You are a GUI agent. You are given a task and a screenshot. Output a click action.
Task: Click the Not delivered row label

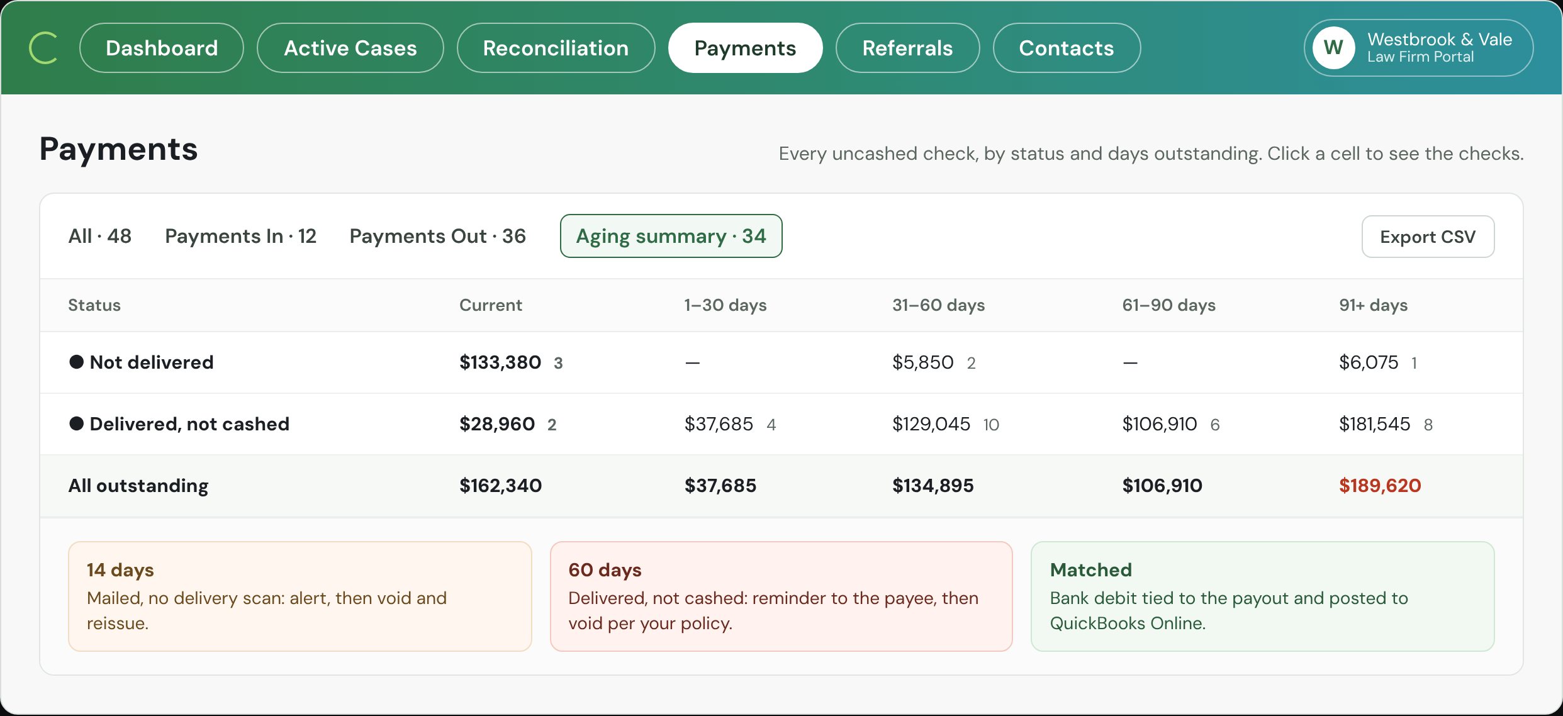pos(142,362)
